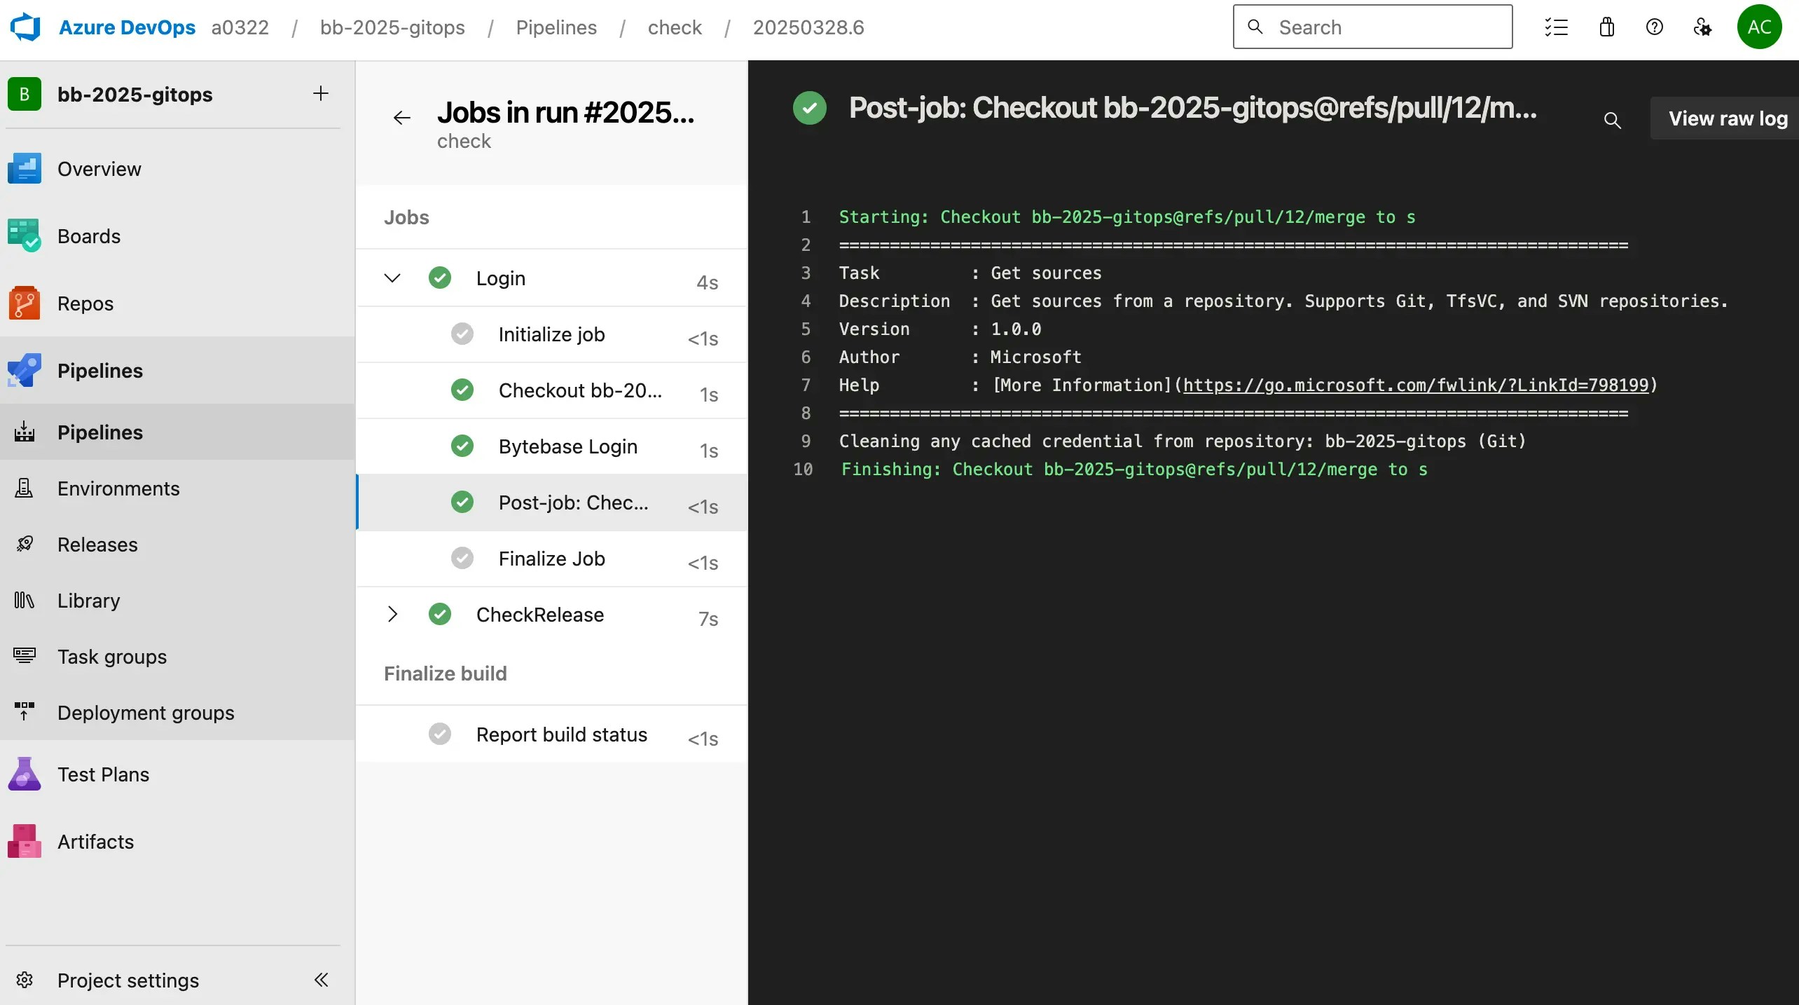Open the Artifacts section
Screen dimensions: 1799x1005
point(94,841)
